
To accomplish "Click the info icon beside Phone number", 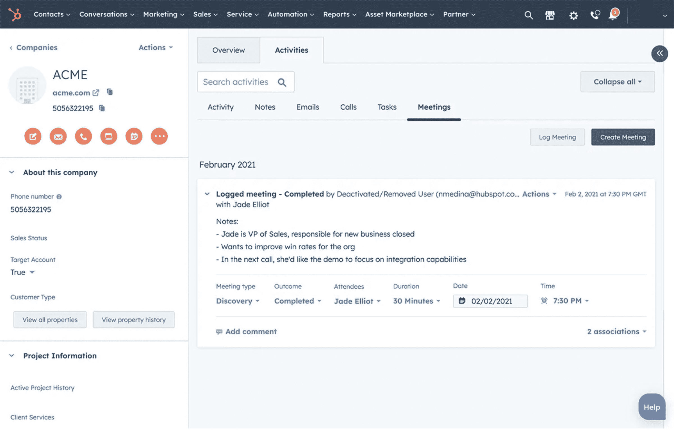I will coord(59,197).
